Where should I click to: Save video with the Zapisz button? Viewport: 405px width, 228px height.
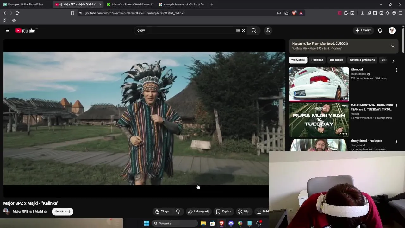(223, 212)
